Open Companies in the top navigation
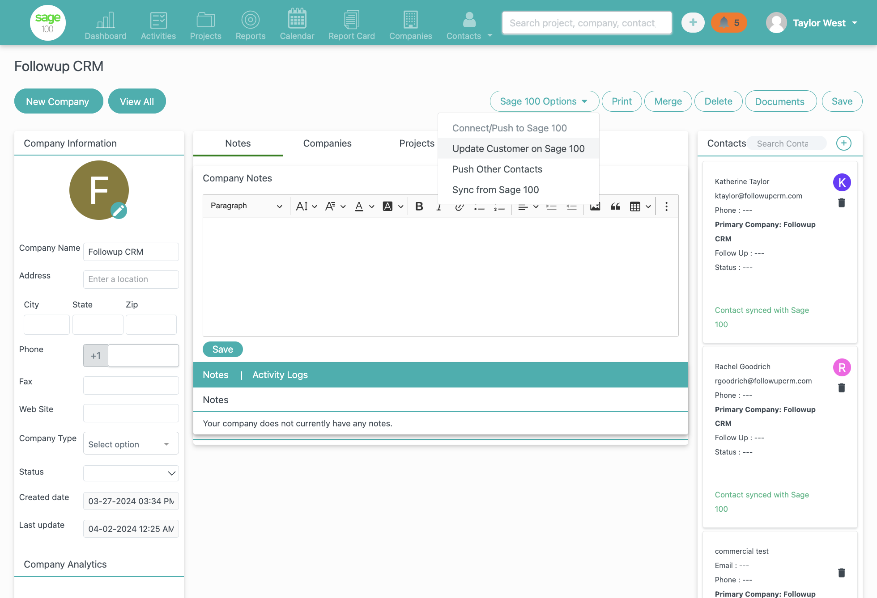This screenshot has width=877, height=598. [x=410, y=25]
